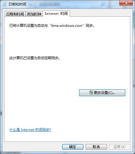Click the 此计算机已设置为自动定期同步 message

pyautogui.click(x=35, y=58)
